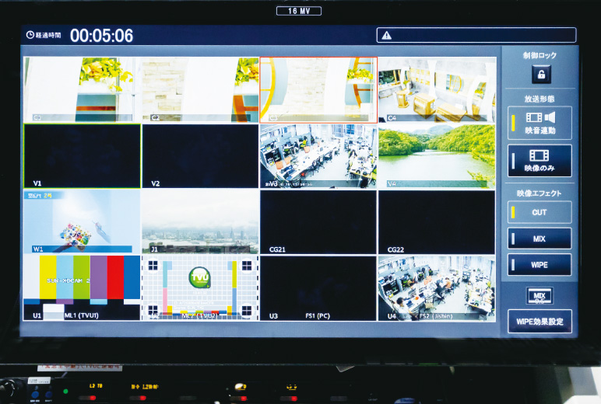Click the small MIX icon above WIPE効果設定

click(x=539, y=295)
